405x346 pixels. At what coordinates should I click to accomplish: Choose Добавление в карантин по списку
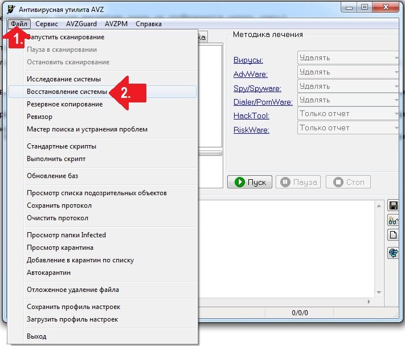[103, 260]
